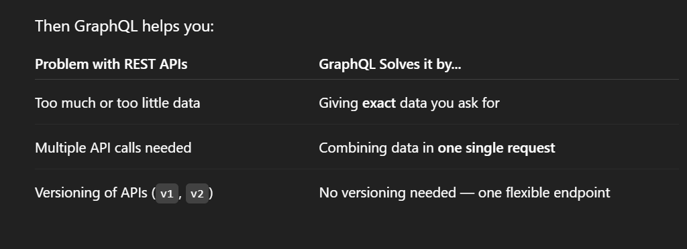Viewport: 687px width, 249px height.
Task: Click the 'No versioning needed' text
Action: (387, 193)
